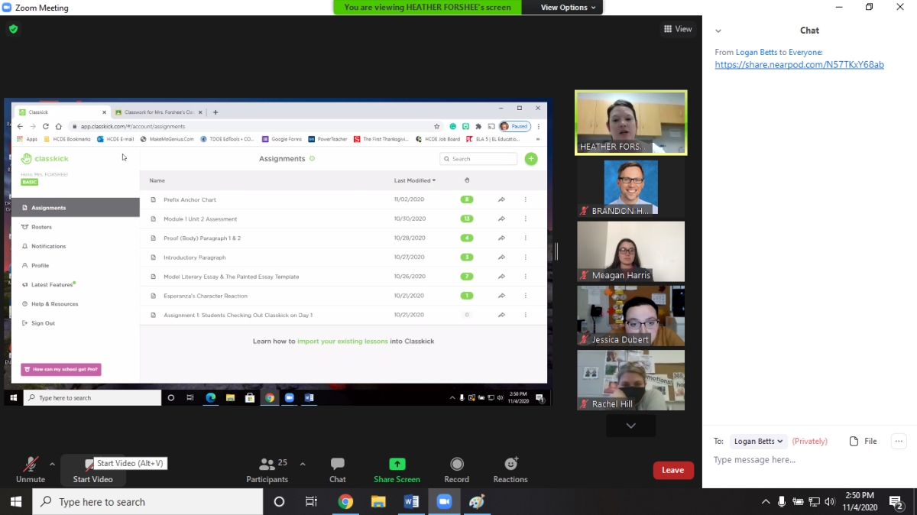Screen dimensions: 917x515
Task: Show hidden system tray icons arrow
Action: click(x=766, y=502)
